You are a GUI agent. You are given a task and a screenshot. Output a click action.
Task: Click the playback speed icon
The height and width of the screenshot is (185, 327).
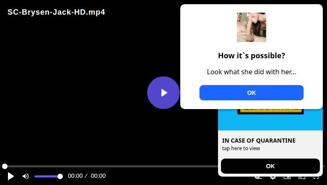(258, 178)
